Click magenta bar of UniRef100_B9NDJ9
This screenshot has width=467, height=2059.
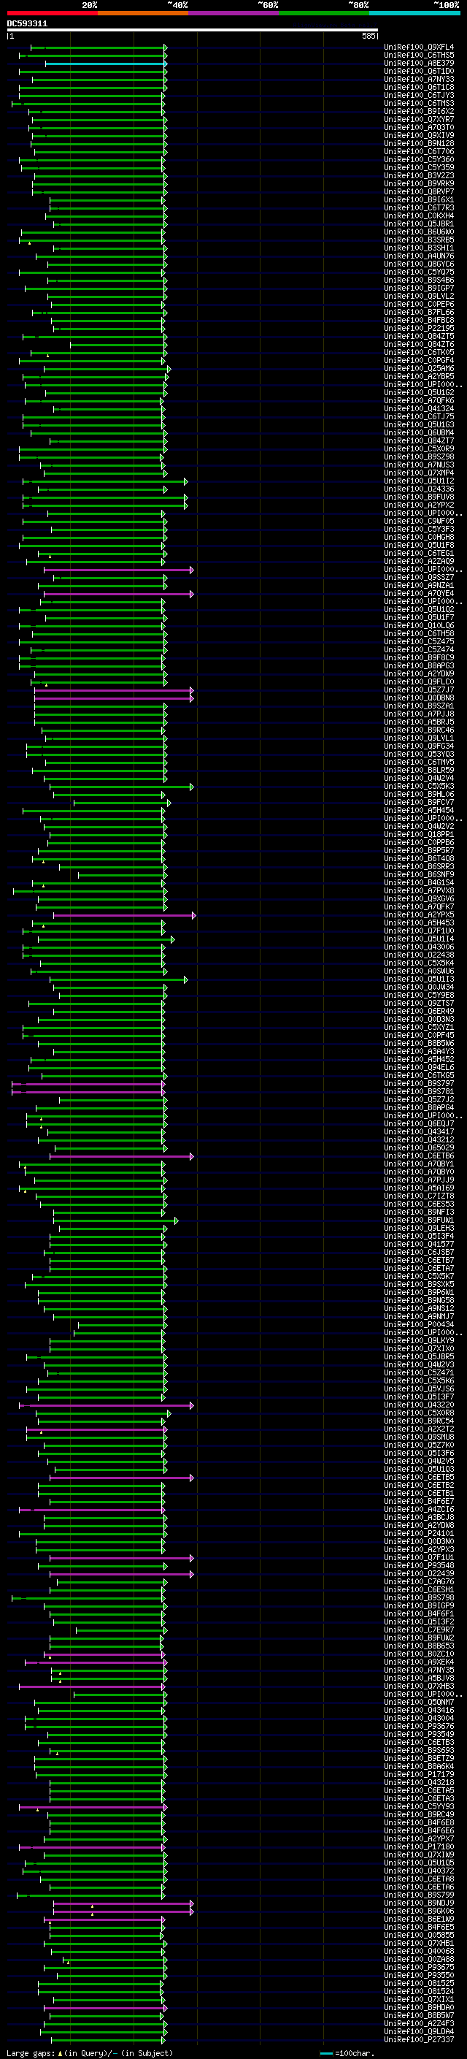(x=123, y=1903)
